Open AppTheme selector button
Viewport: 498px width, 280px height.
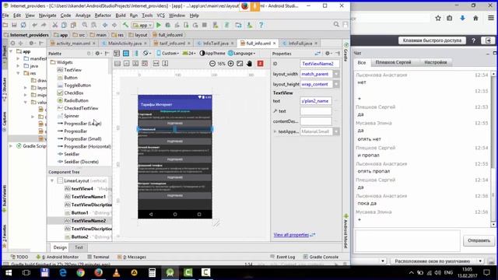click(x=212, y=54)
